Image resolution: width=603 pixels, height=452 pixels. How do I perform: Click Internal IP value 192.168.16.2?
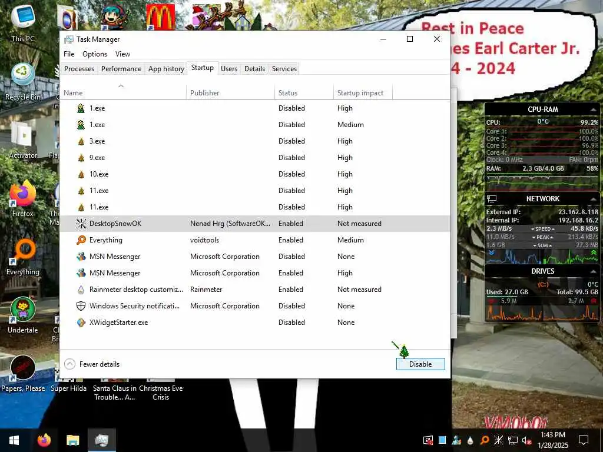click(x=578, y=220)
